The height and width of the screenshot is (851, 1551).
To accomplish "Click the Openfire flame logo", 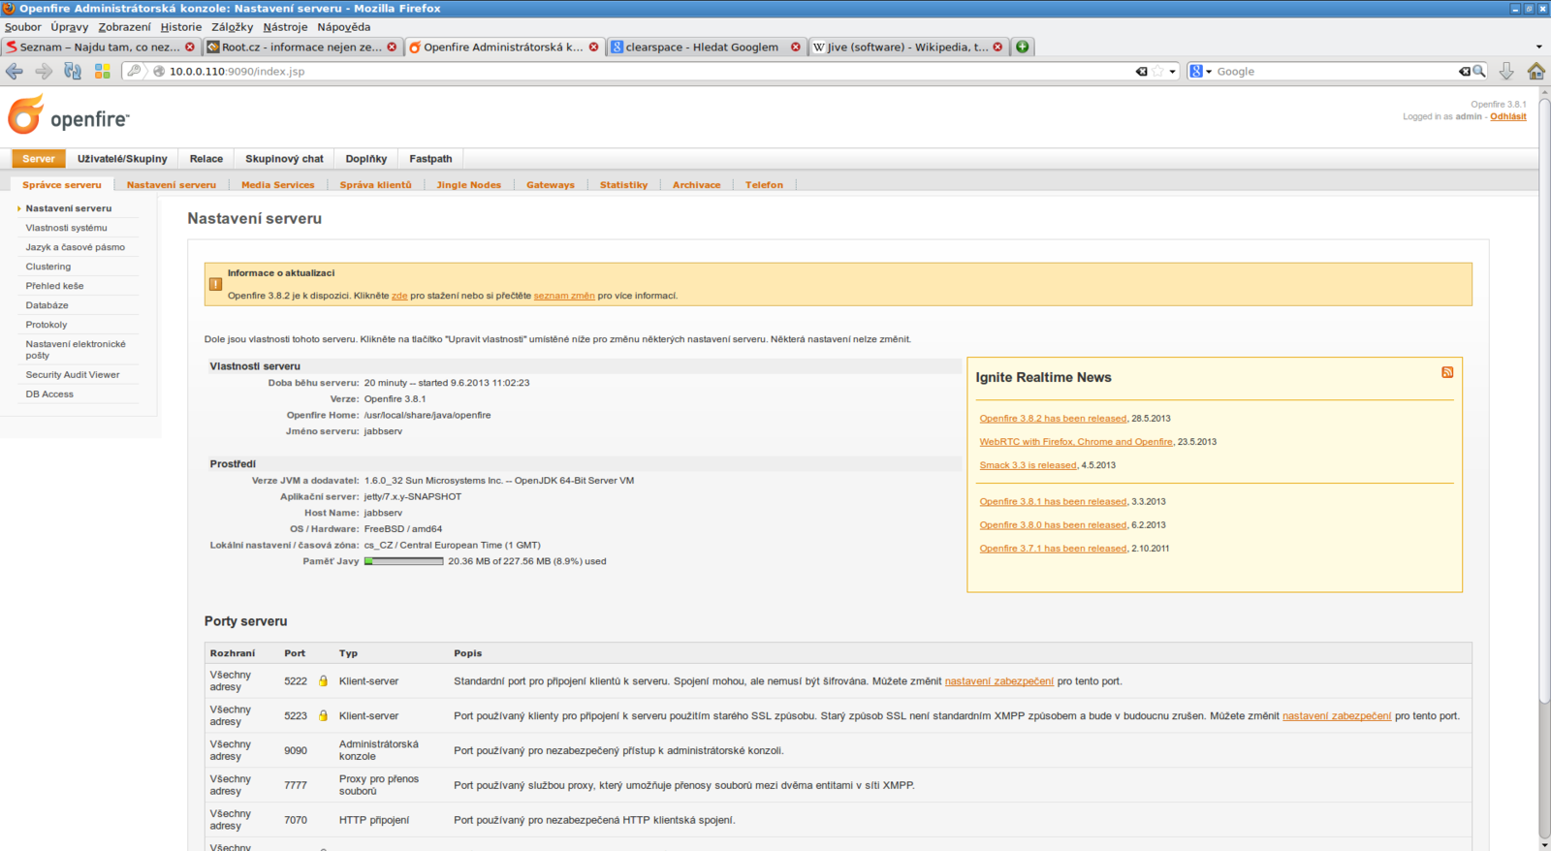I will (26, 114).
